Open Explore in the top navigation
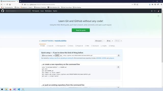 (55, 11)
